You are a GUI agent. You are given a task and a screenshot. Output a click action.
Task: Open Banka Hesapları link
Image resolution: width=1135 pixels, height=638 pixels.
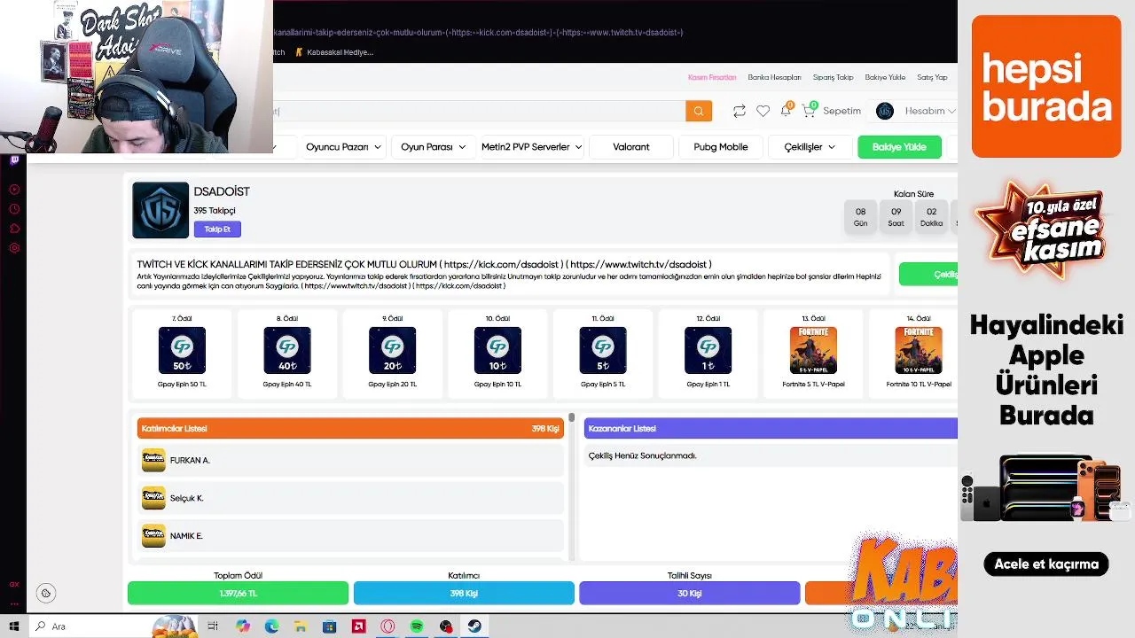[x=774, y=77]
